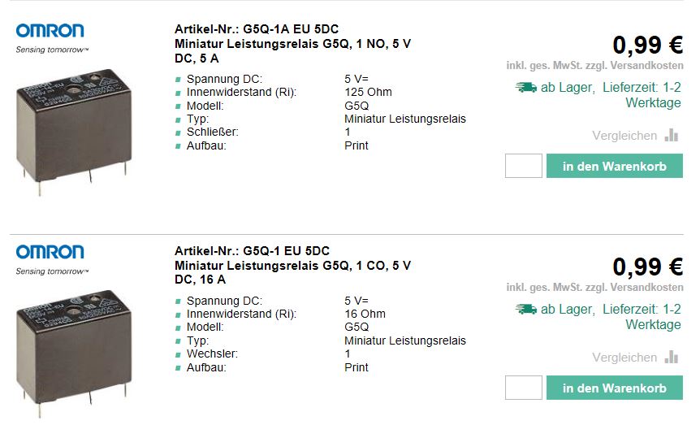Click Omron logo above the G5Q-1 relay
Viewport: 700px width, 438px height.
coord(50,253)
